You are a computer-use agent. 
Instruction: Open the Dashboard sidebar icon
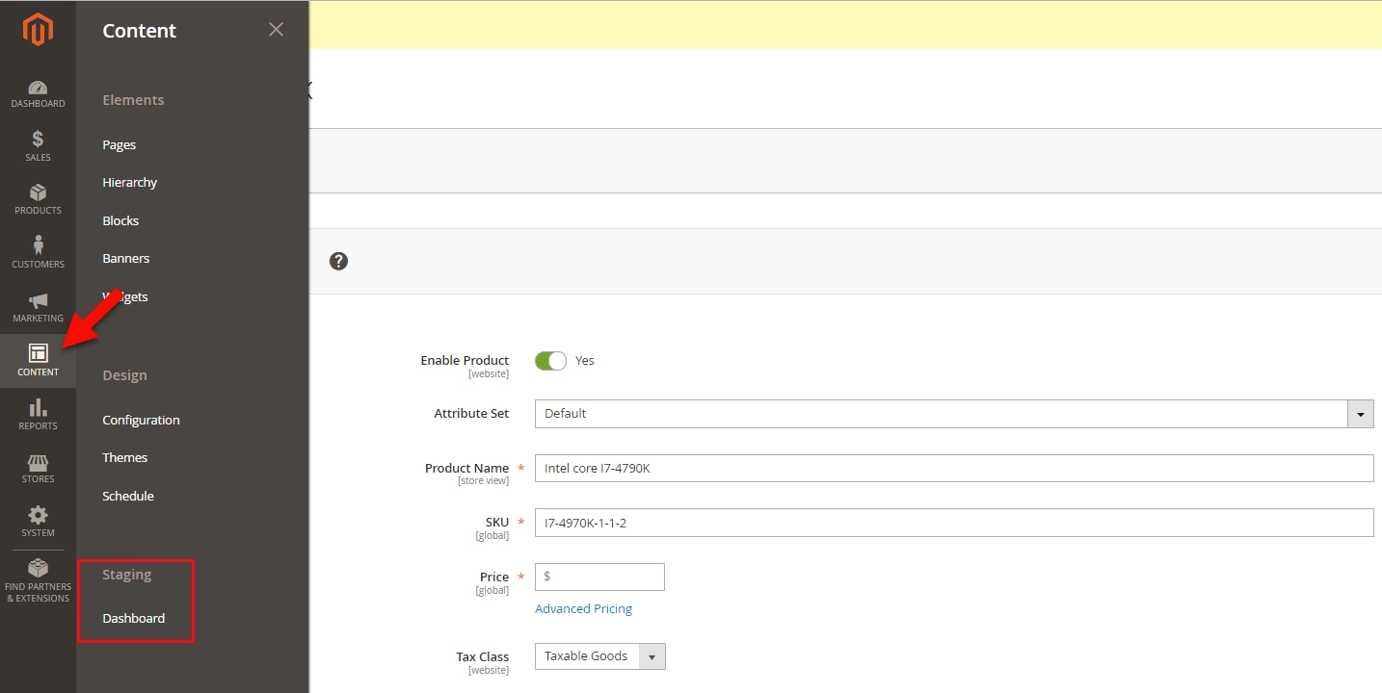pyautogui.click(x=38, y=93)
